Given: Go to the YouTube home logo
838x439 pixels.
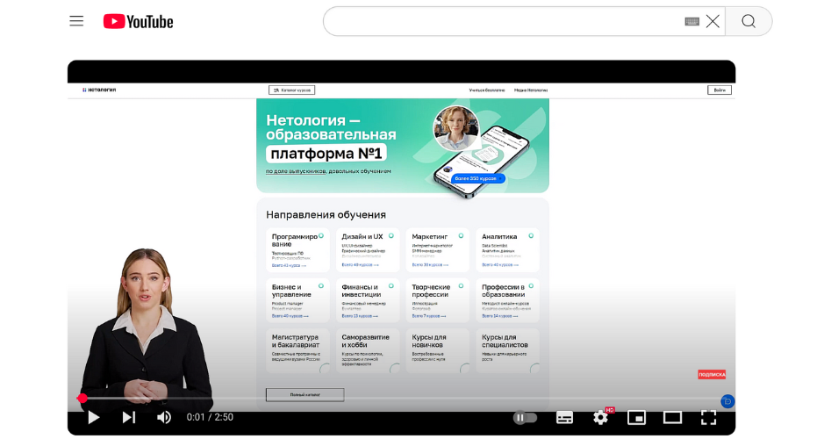Looking at the screenshot, I should 139,21.
